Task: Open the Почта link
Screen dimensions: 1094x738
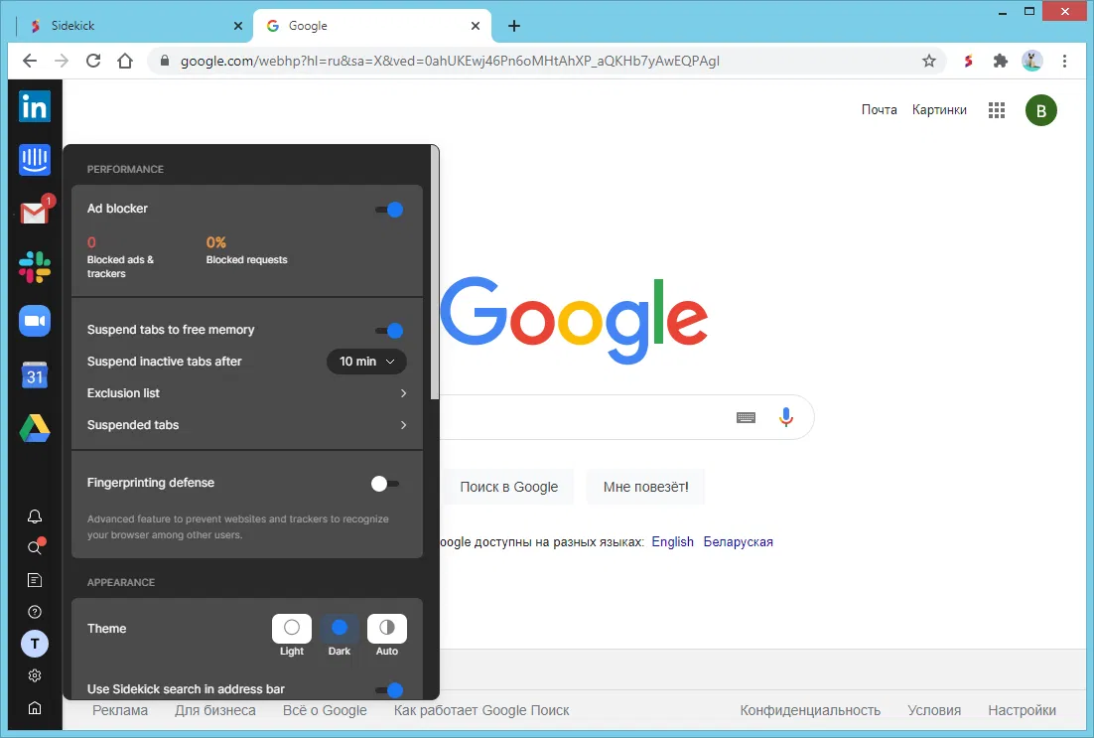Action: point(880,109)
